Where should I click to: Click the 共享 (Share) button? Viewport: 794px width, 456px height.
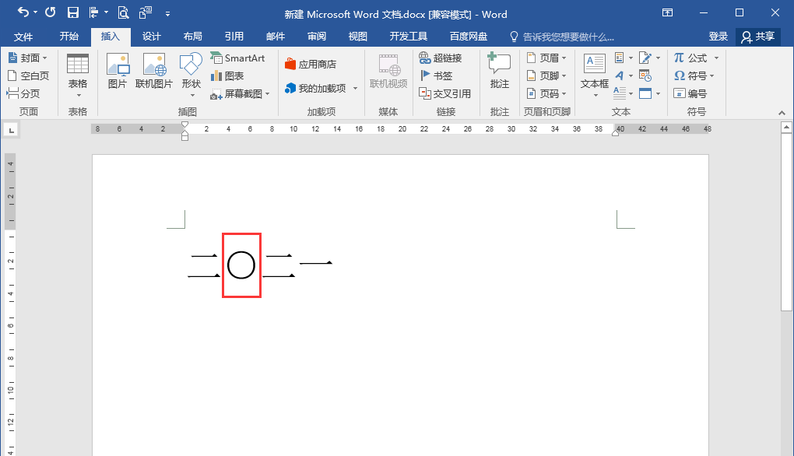point(757,37)
